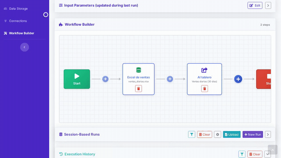
Task: Filter Execution History
Action: click(242, 154)
